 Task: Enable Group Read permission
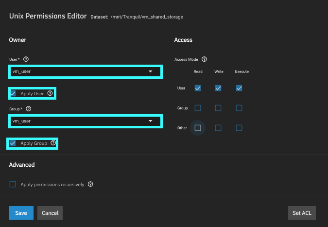coord(198,108)
